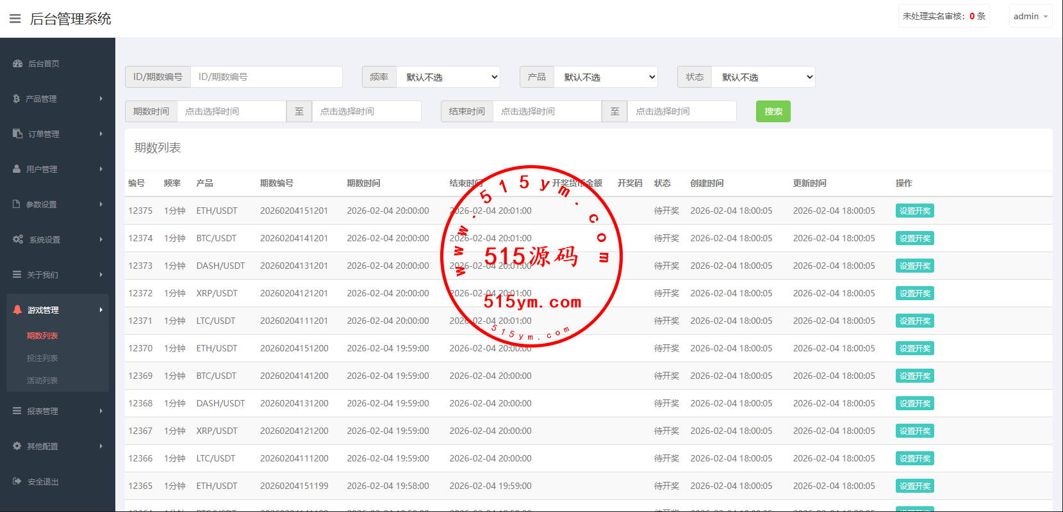
Task: Click 设置开奖 for row 12375
Action: click(x=914, y=211)
